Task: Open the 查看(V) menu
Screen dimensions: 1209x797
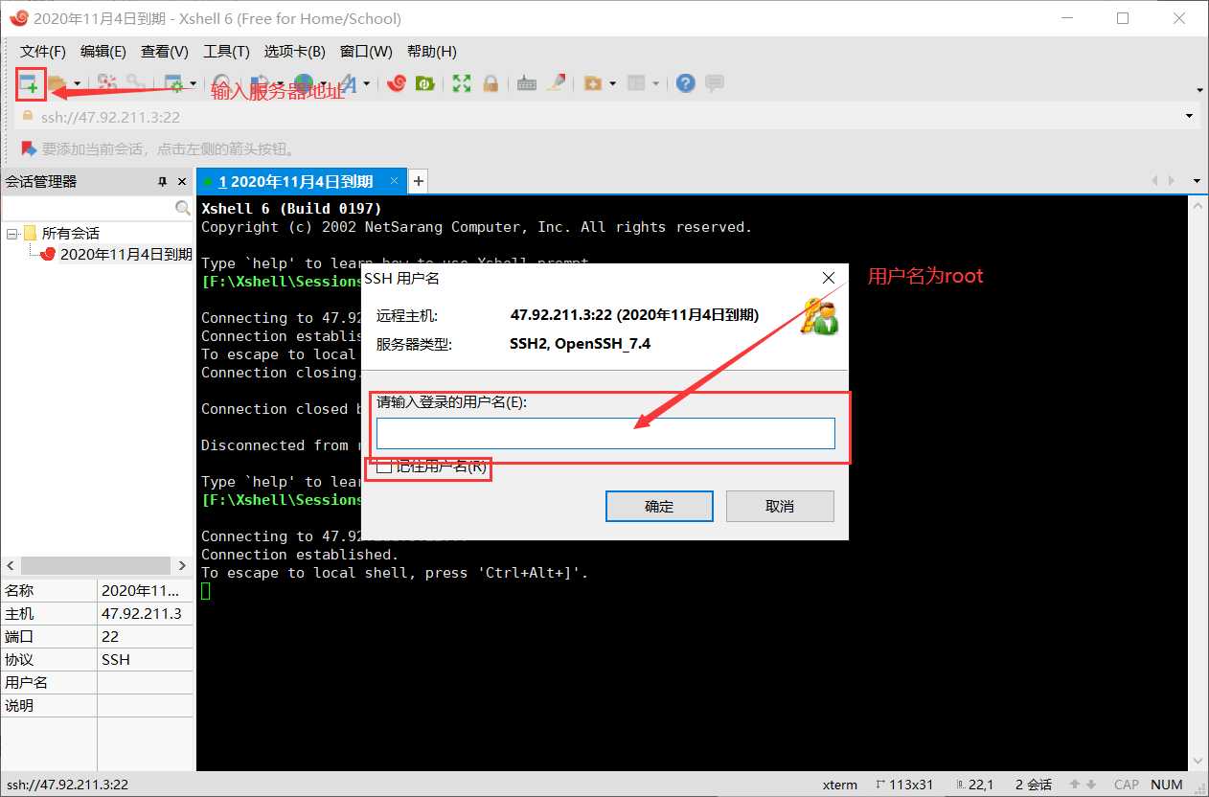Action: click(165, 52)
